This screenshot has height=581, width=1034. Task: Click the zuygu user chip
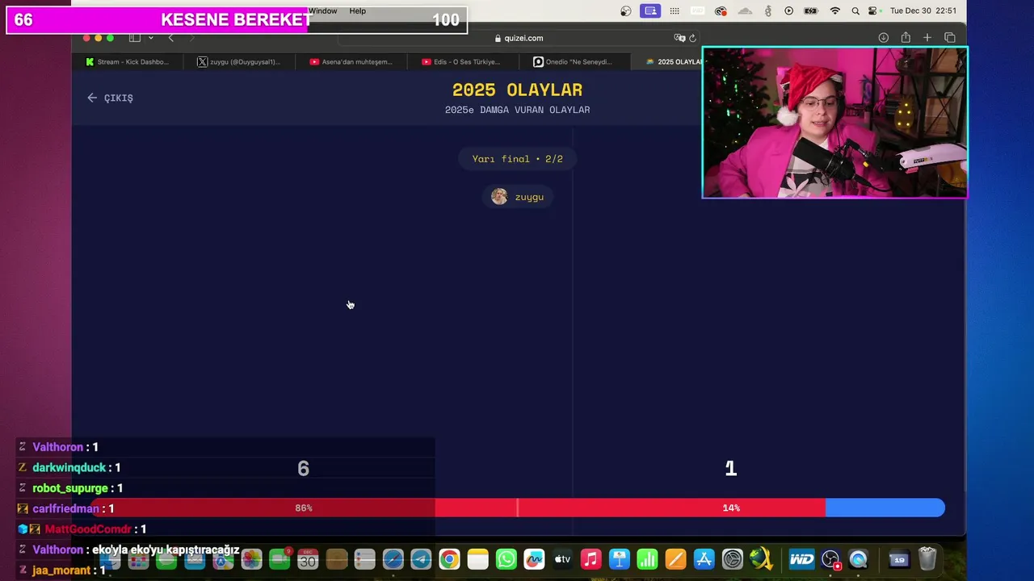(518, 197)
